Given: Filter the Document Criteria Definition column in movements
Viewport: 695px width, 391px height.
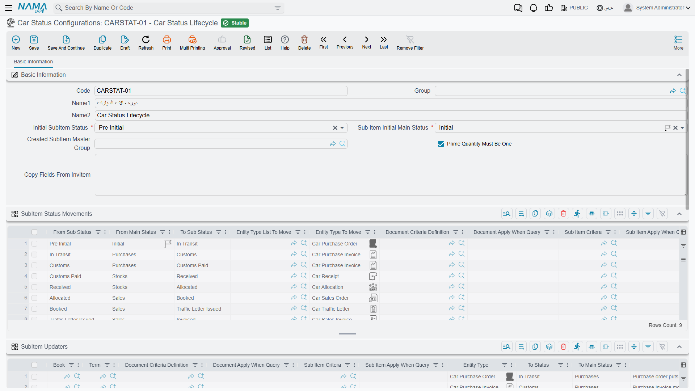Looking at the screenshot, I should pos(456,232).
